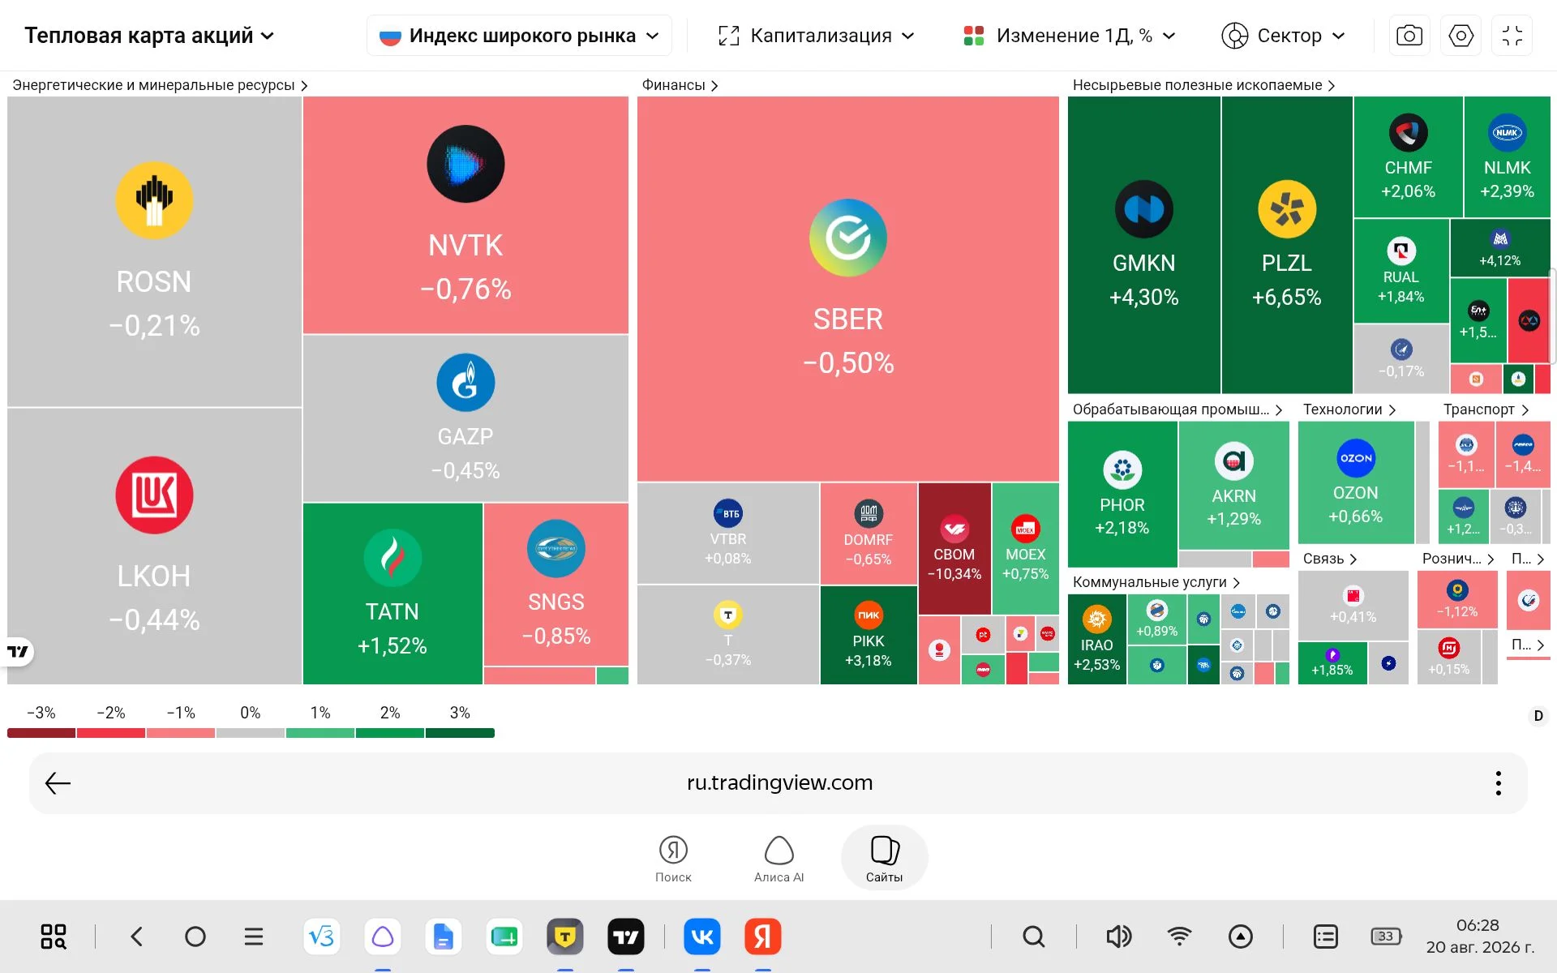Click the ru.tradingview.com address bar
1557x973 pixels.
778,782
